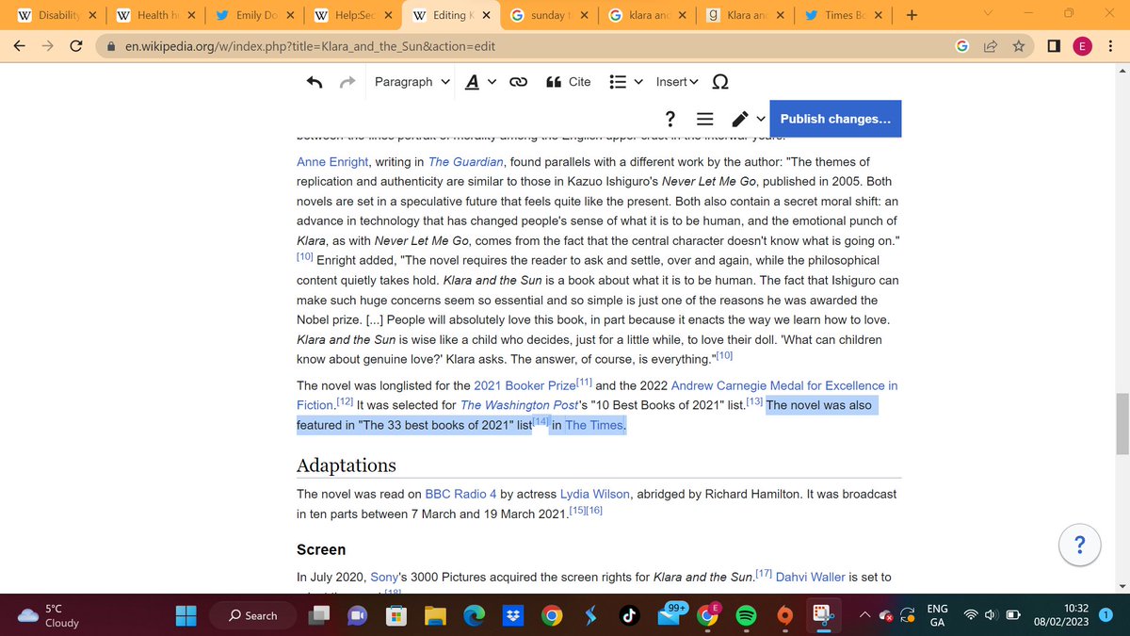Expand the lists and indentation dropdown

tap(626, 82)
